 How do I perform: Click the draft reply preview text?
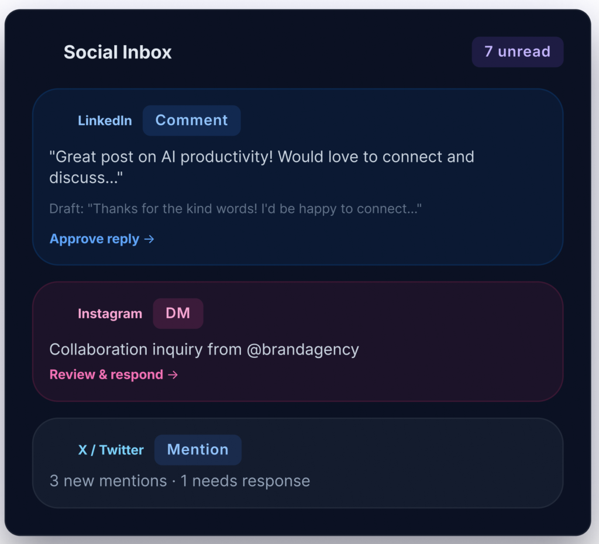point(236,209)
